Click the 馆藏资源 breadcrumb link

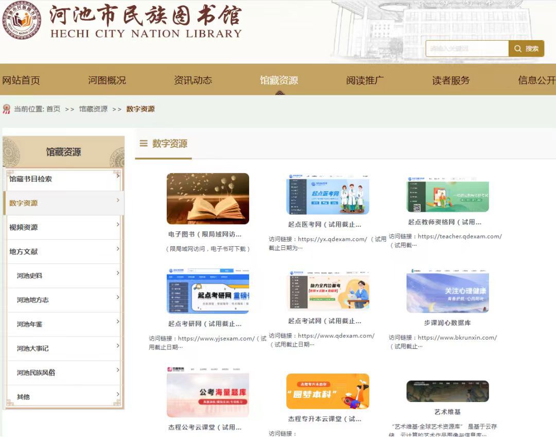point(93,109)
